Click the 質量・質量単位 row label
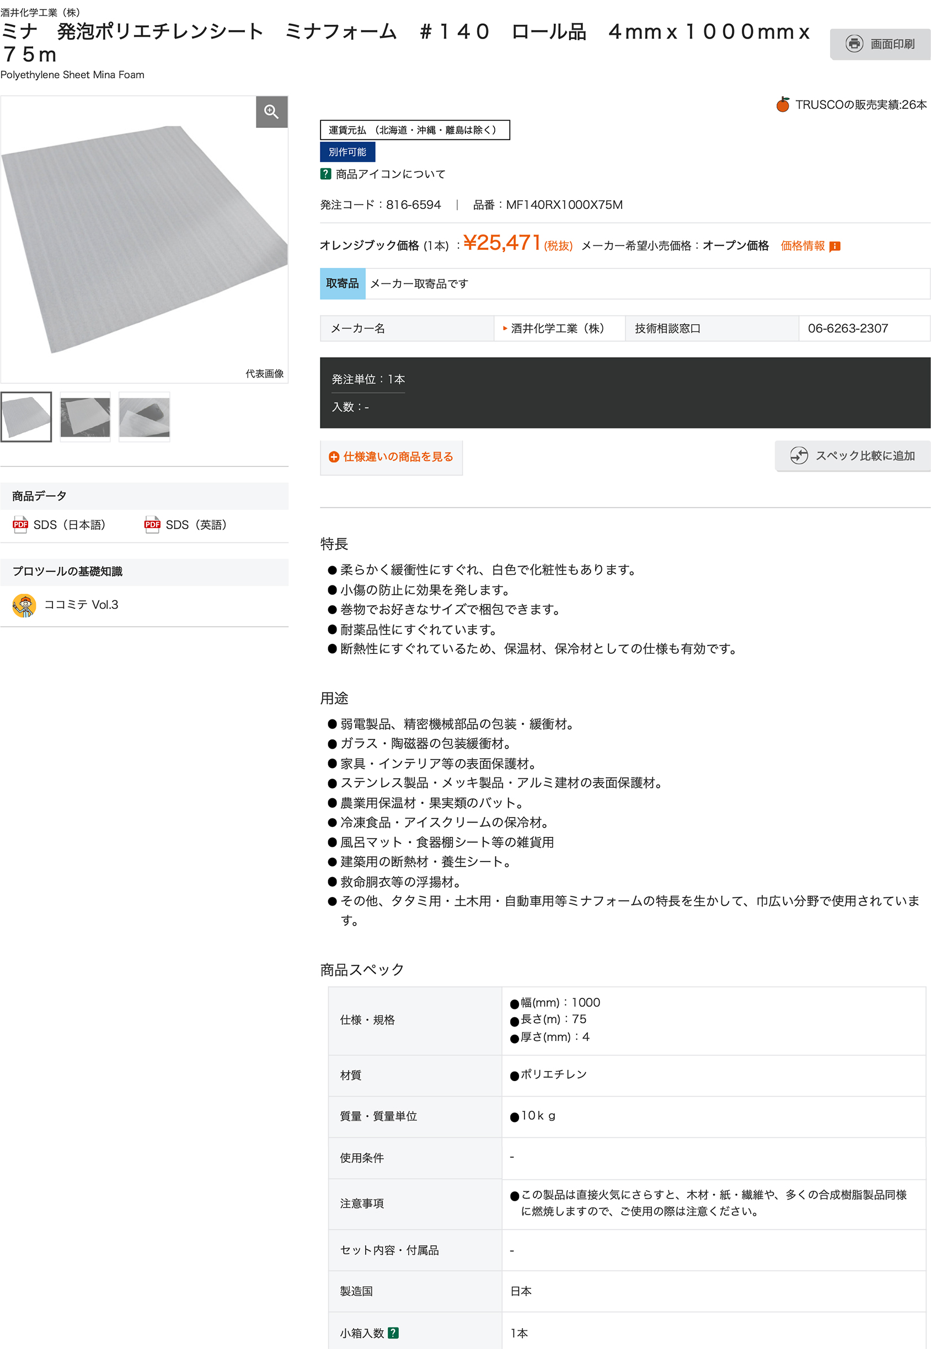This screenshot has width=931, height=1349. (x=378, y=1116)
